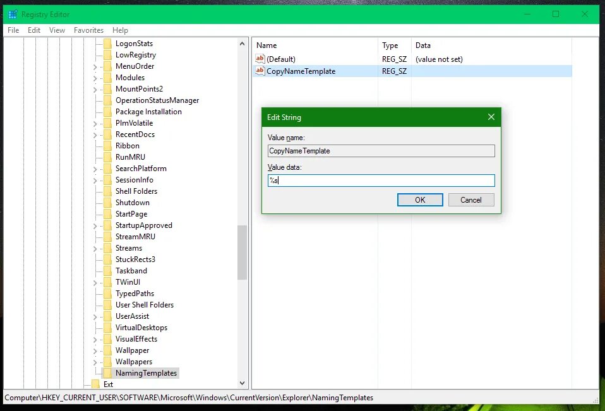Click the Ext folder icon

click(x=96, y=384)
